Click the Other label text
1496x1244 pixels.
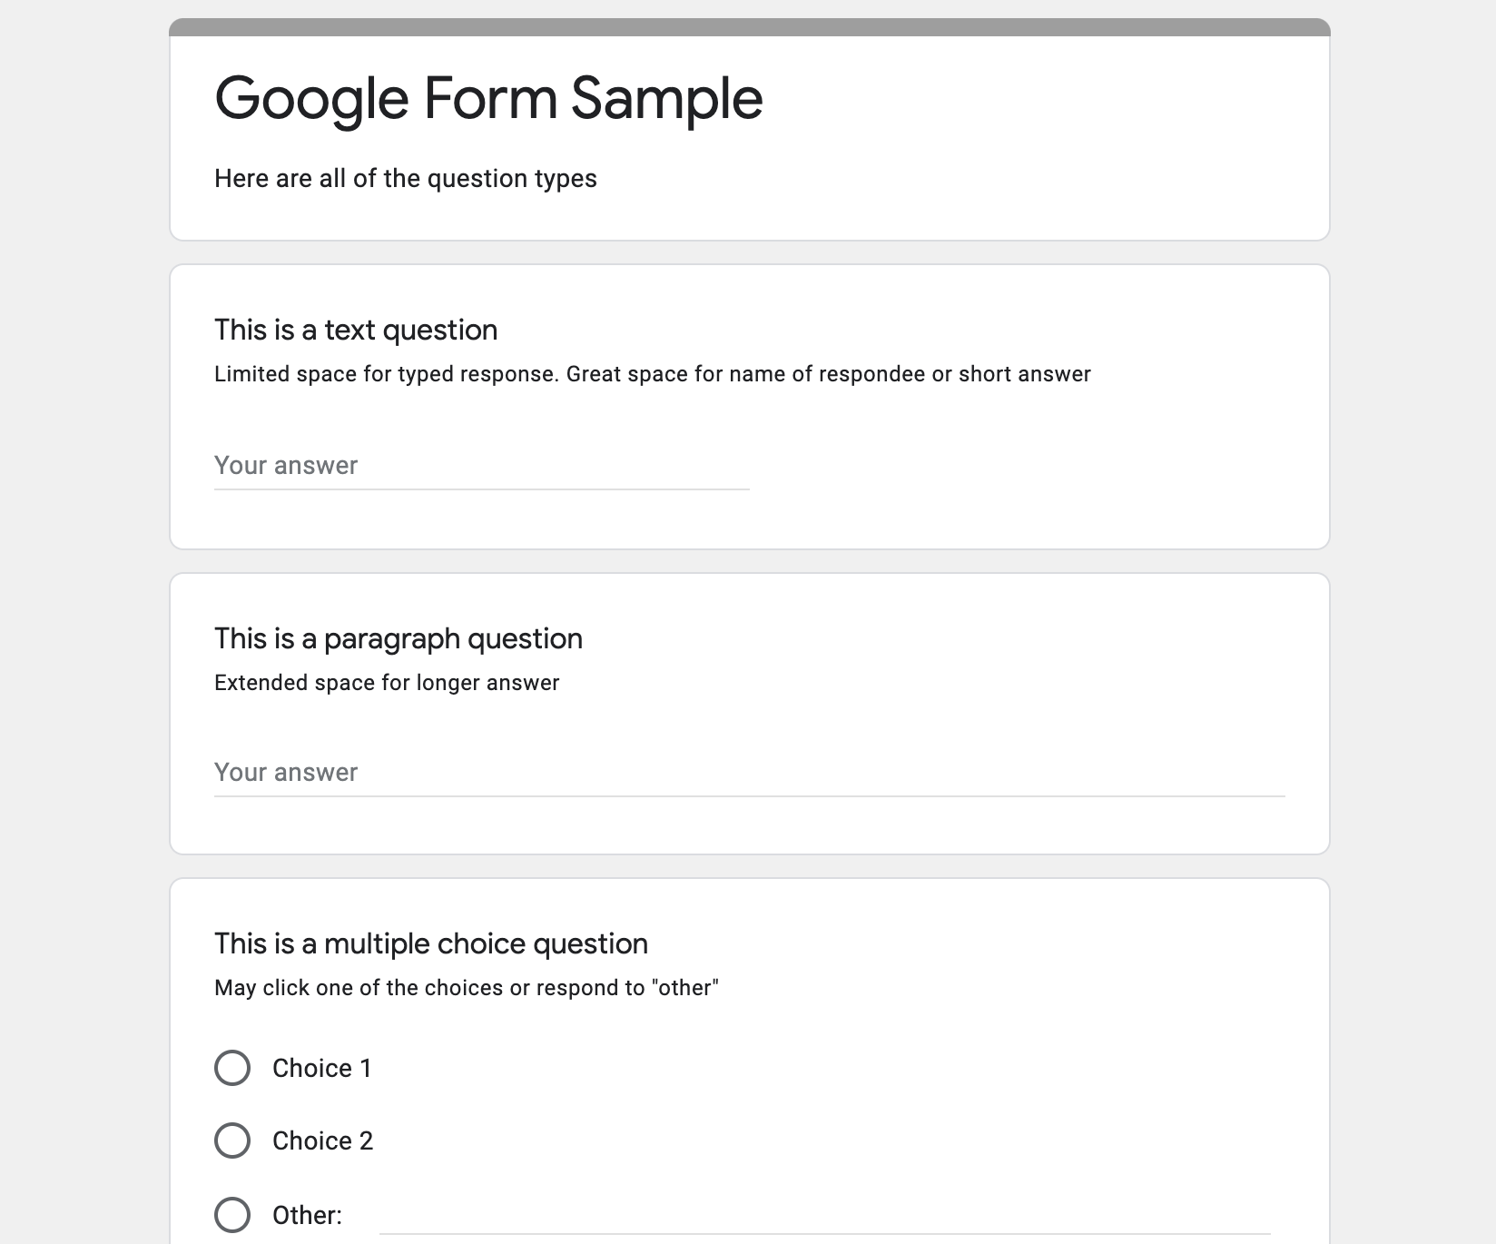click(x=305, y=1212)
